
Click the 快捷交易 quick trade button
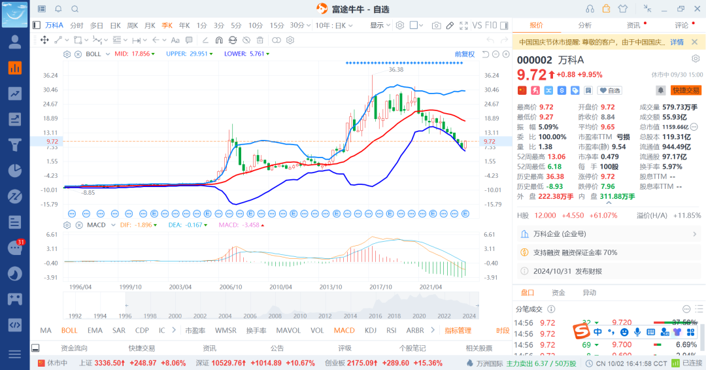click(x=686, y=90)
